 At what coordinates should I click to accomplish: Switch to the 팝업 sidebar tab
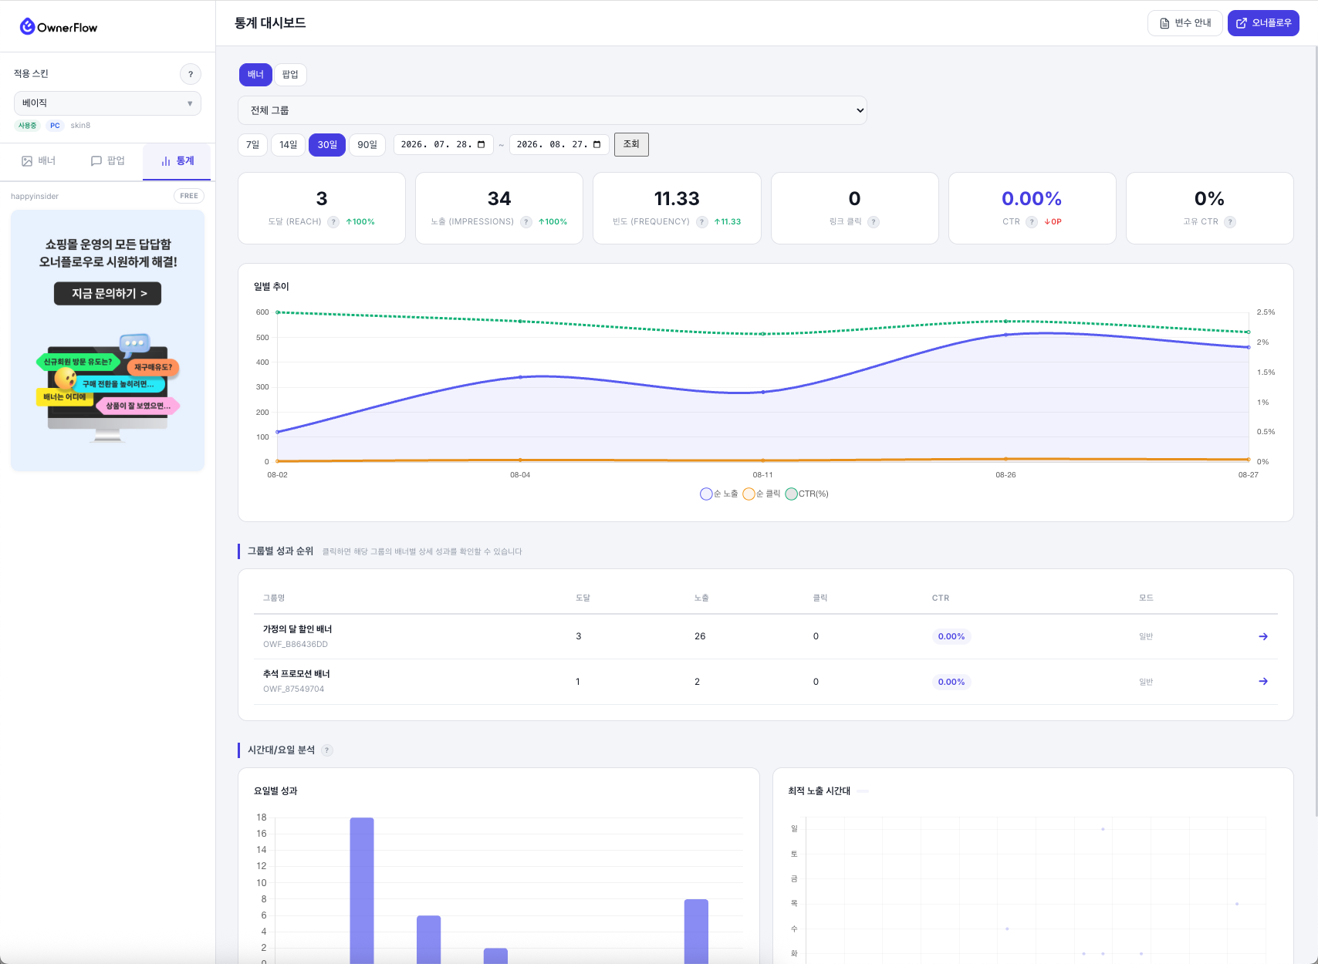point(107,161)
